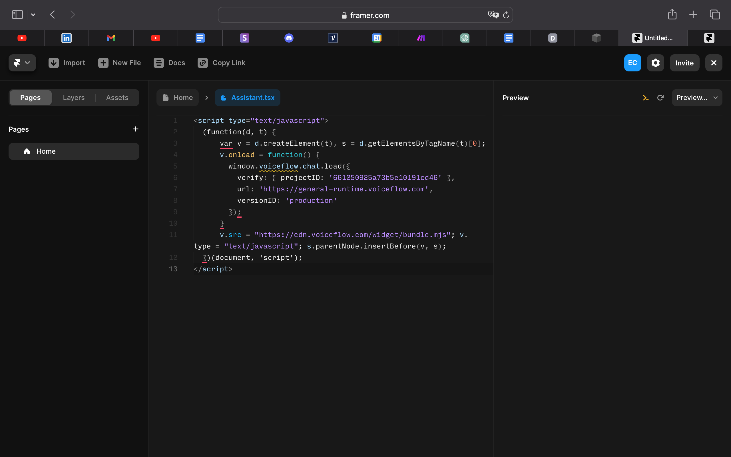The width and height of the screenshot is (731, 457).
Task: Click the Pages section heading
Action: (x=19, y=129)
